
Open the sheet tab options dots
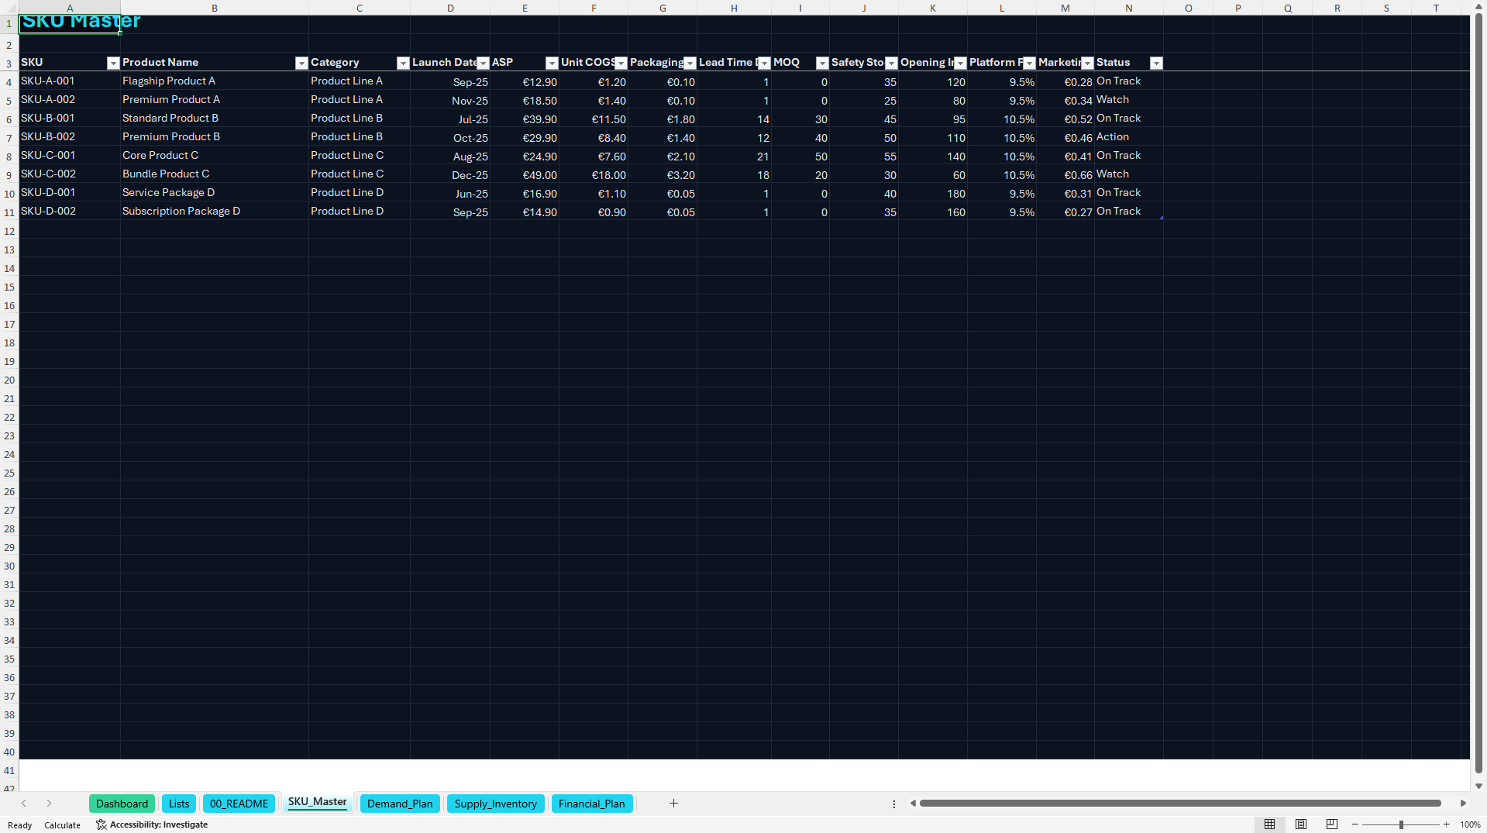893,804
